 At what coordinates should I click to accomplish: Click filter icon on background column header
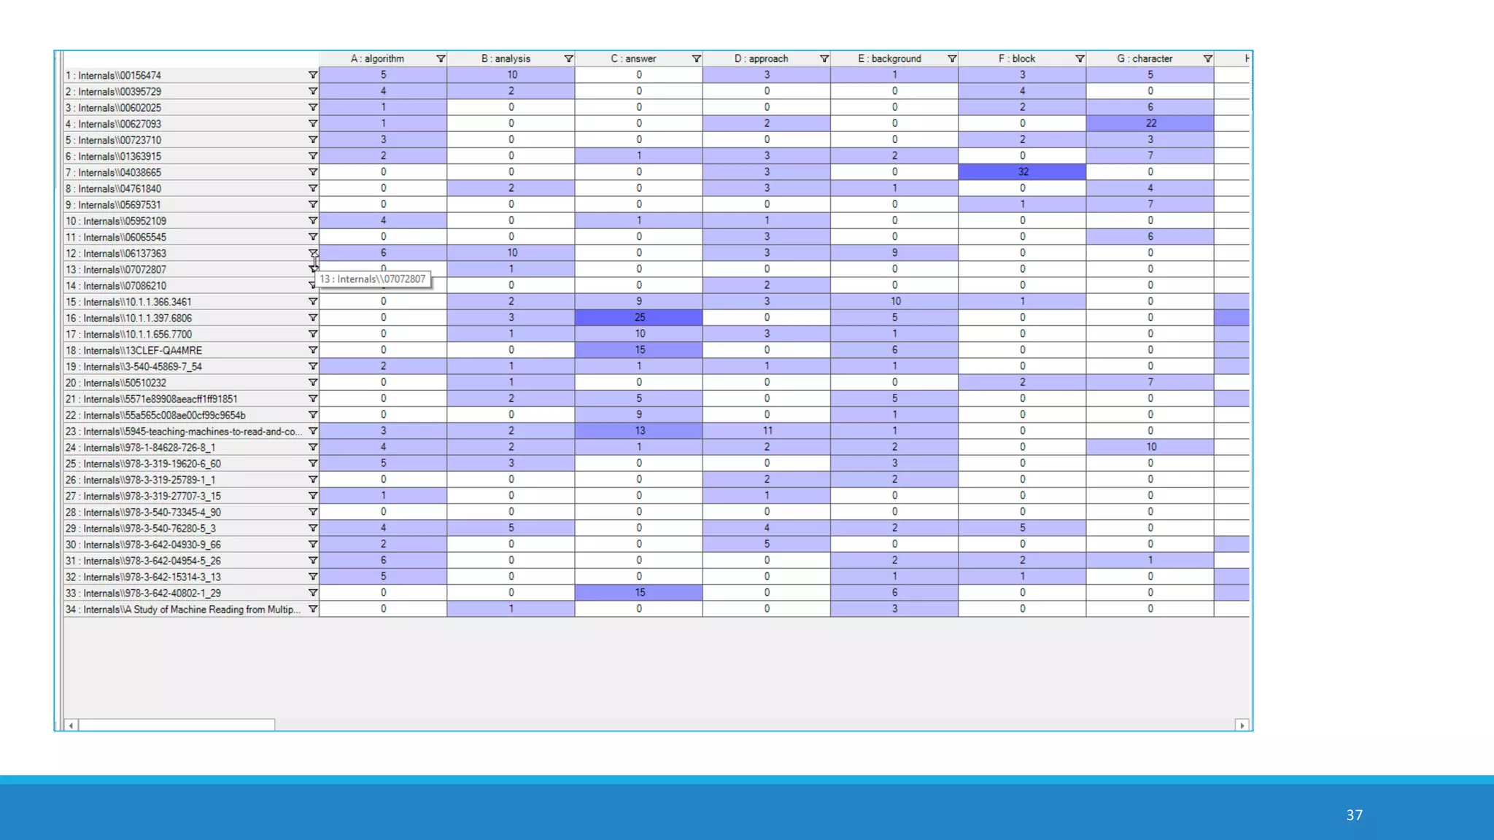951,58
